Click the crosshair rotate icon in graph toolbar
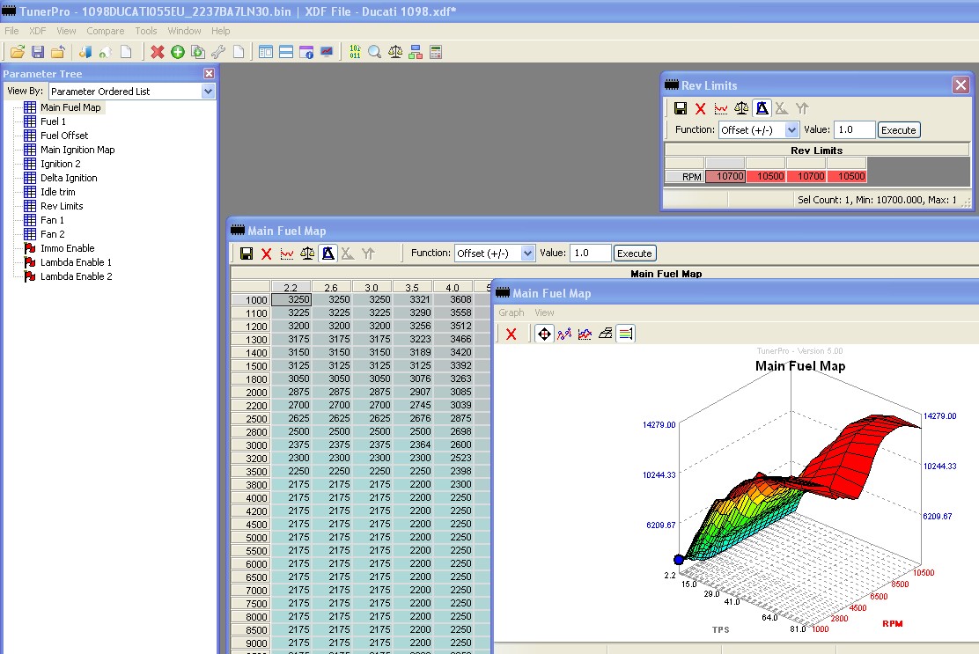The image size is (979, 654). (x=544, y=334)
